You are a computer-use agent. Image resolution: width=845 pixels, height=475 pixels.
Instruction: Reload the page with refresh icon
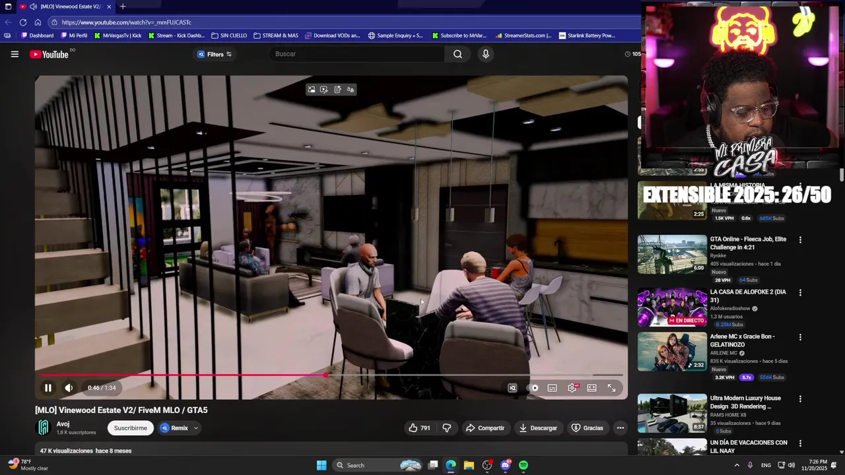pos(23,22)
